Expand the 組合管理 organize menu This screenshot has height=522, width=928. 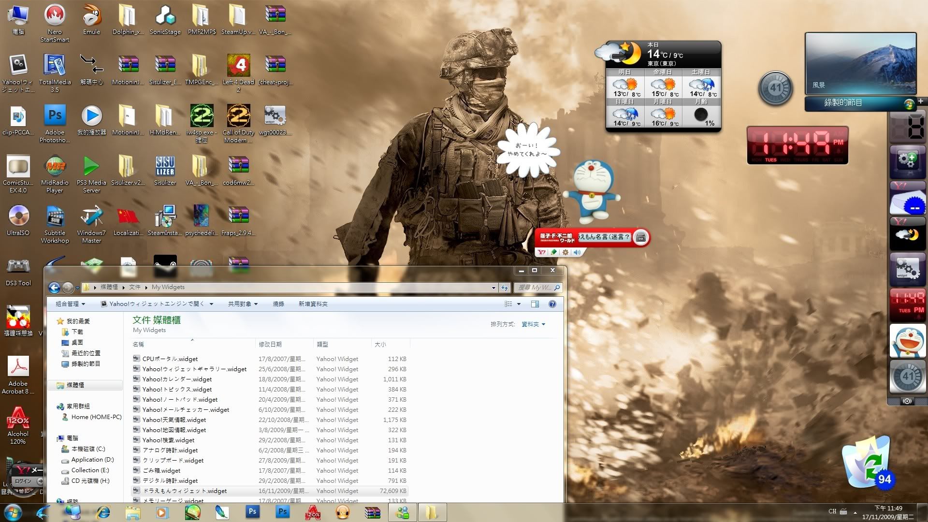[70, 304]
